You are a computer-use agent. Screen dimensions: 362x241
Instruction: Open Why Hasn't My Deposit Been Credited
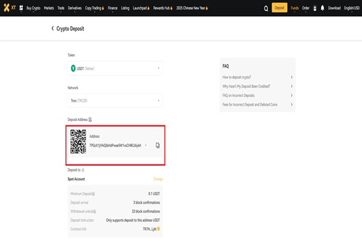point(258,86)
